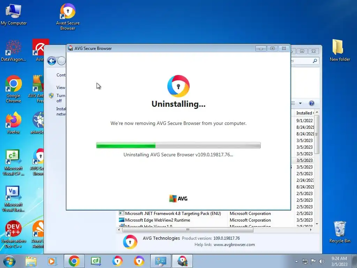Open Microsoft Visual C# desktop shortcut

14,162
